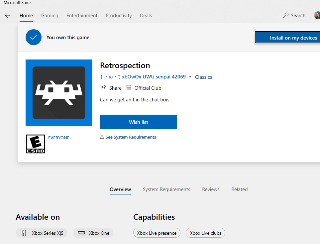
Task: Switch to the Entertainment tab
Action: (82, 16)
